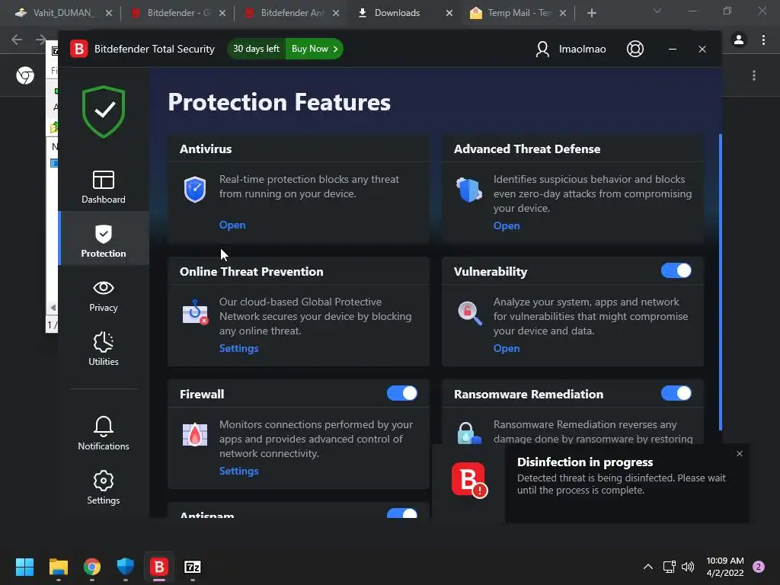Screen dimensions: 780x585
Task: Click the Chrome back arrow
Action: (x=17, y=40)
